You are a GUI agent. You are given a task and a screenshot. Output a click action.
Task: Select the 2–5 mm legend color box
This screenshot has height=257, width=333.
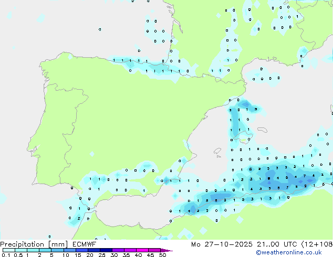(45, 250)
